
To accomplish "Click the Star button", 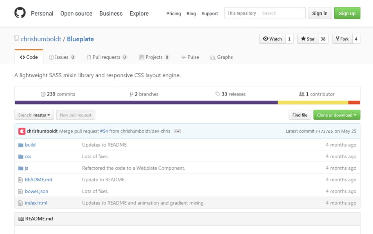I will [308, 39].
